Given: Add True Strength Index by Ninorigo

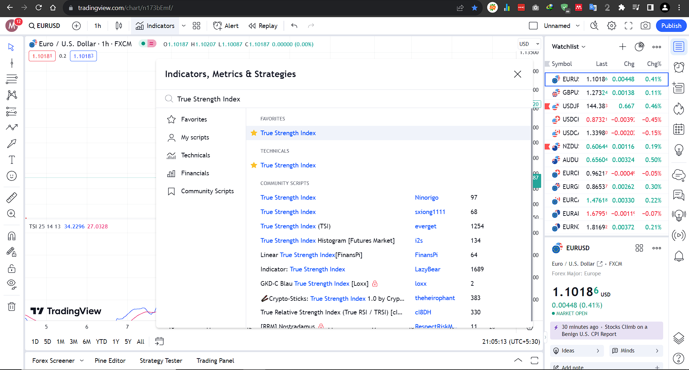Looking at the screenshot, I should 288,198.
